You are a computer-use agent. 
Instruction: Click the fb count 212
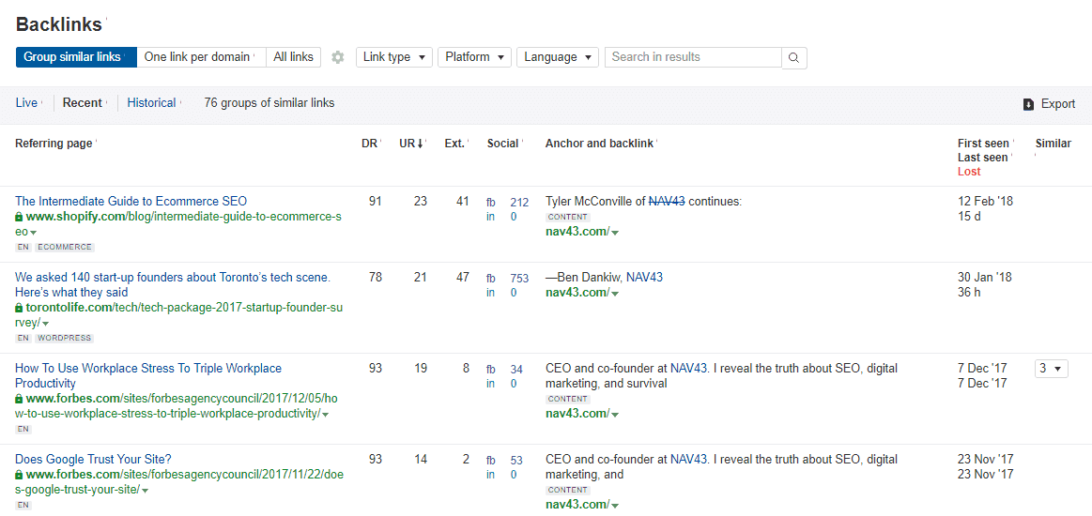pos(519,203)
